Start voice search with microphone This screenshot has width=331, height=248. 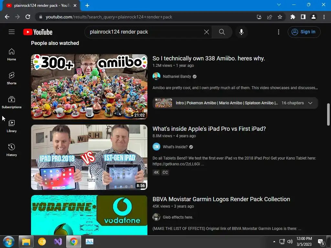click(x=241, y=32)
